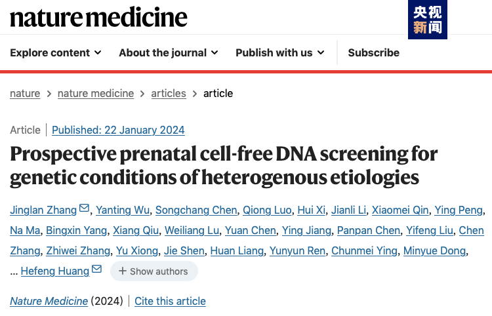Click the CCTV news watermark logo
492x316 pixels.
click(x=427, y=20)
